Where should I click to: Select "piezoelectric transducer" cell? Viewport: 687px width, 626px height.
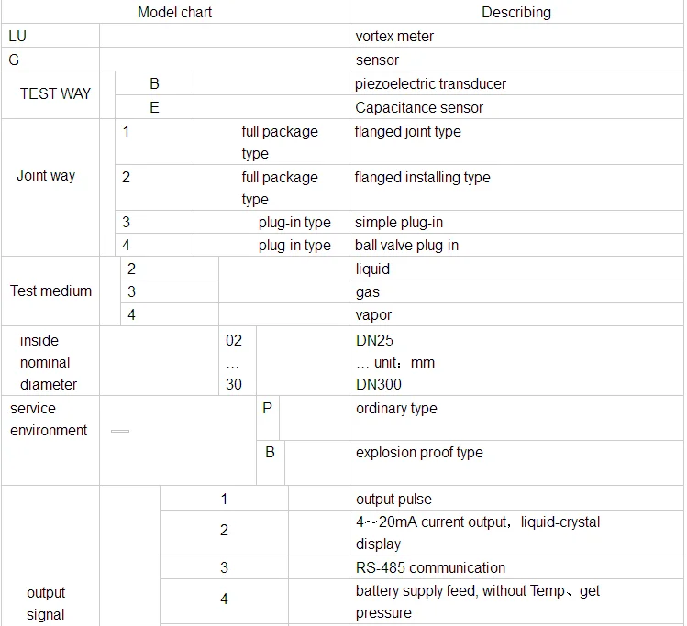coord(430,84)
